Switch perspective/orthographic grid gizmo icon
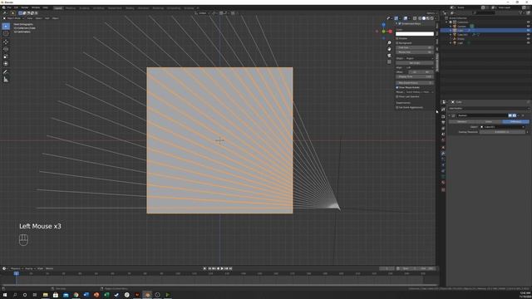 click(389, 61)
